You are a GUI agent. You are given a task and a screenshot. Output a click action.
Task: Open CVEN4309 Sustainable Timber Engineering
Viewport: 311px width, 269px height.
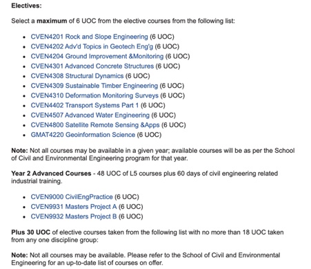tap(94, 86)
